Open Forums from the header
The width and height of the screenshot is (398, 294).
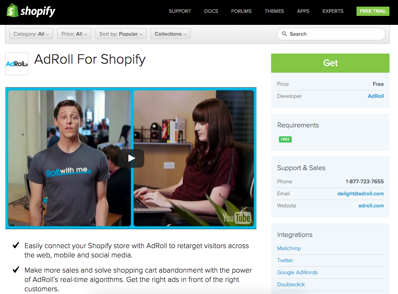(241, 11)
